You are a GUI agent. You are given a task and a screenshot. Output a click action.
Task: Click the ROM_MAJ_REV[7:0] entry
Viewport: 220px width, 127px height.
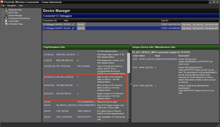tap(65, 54)
